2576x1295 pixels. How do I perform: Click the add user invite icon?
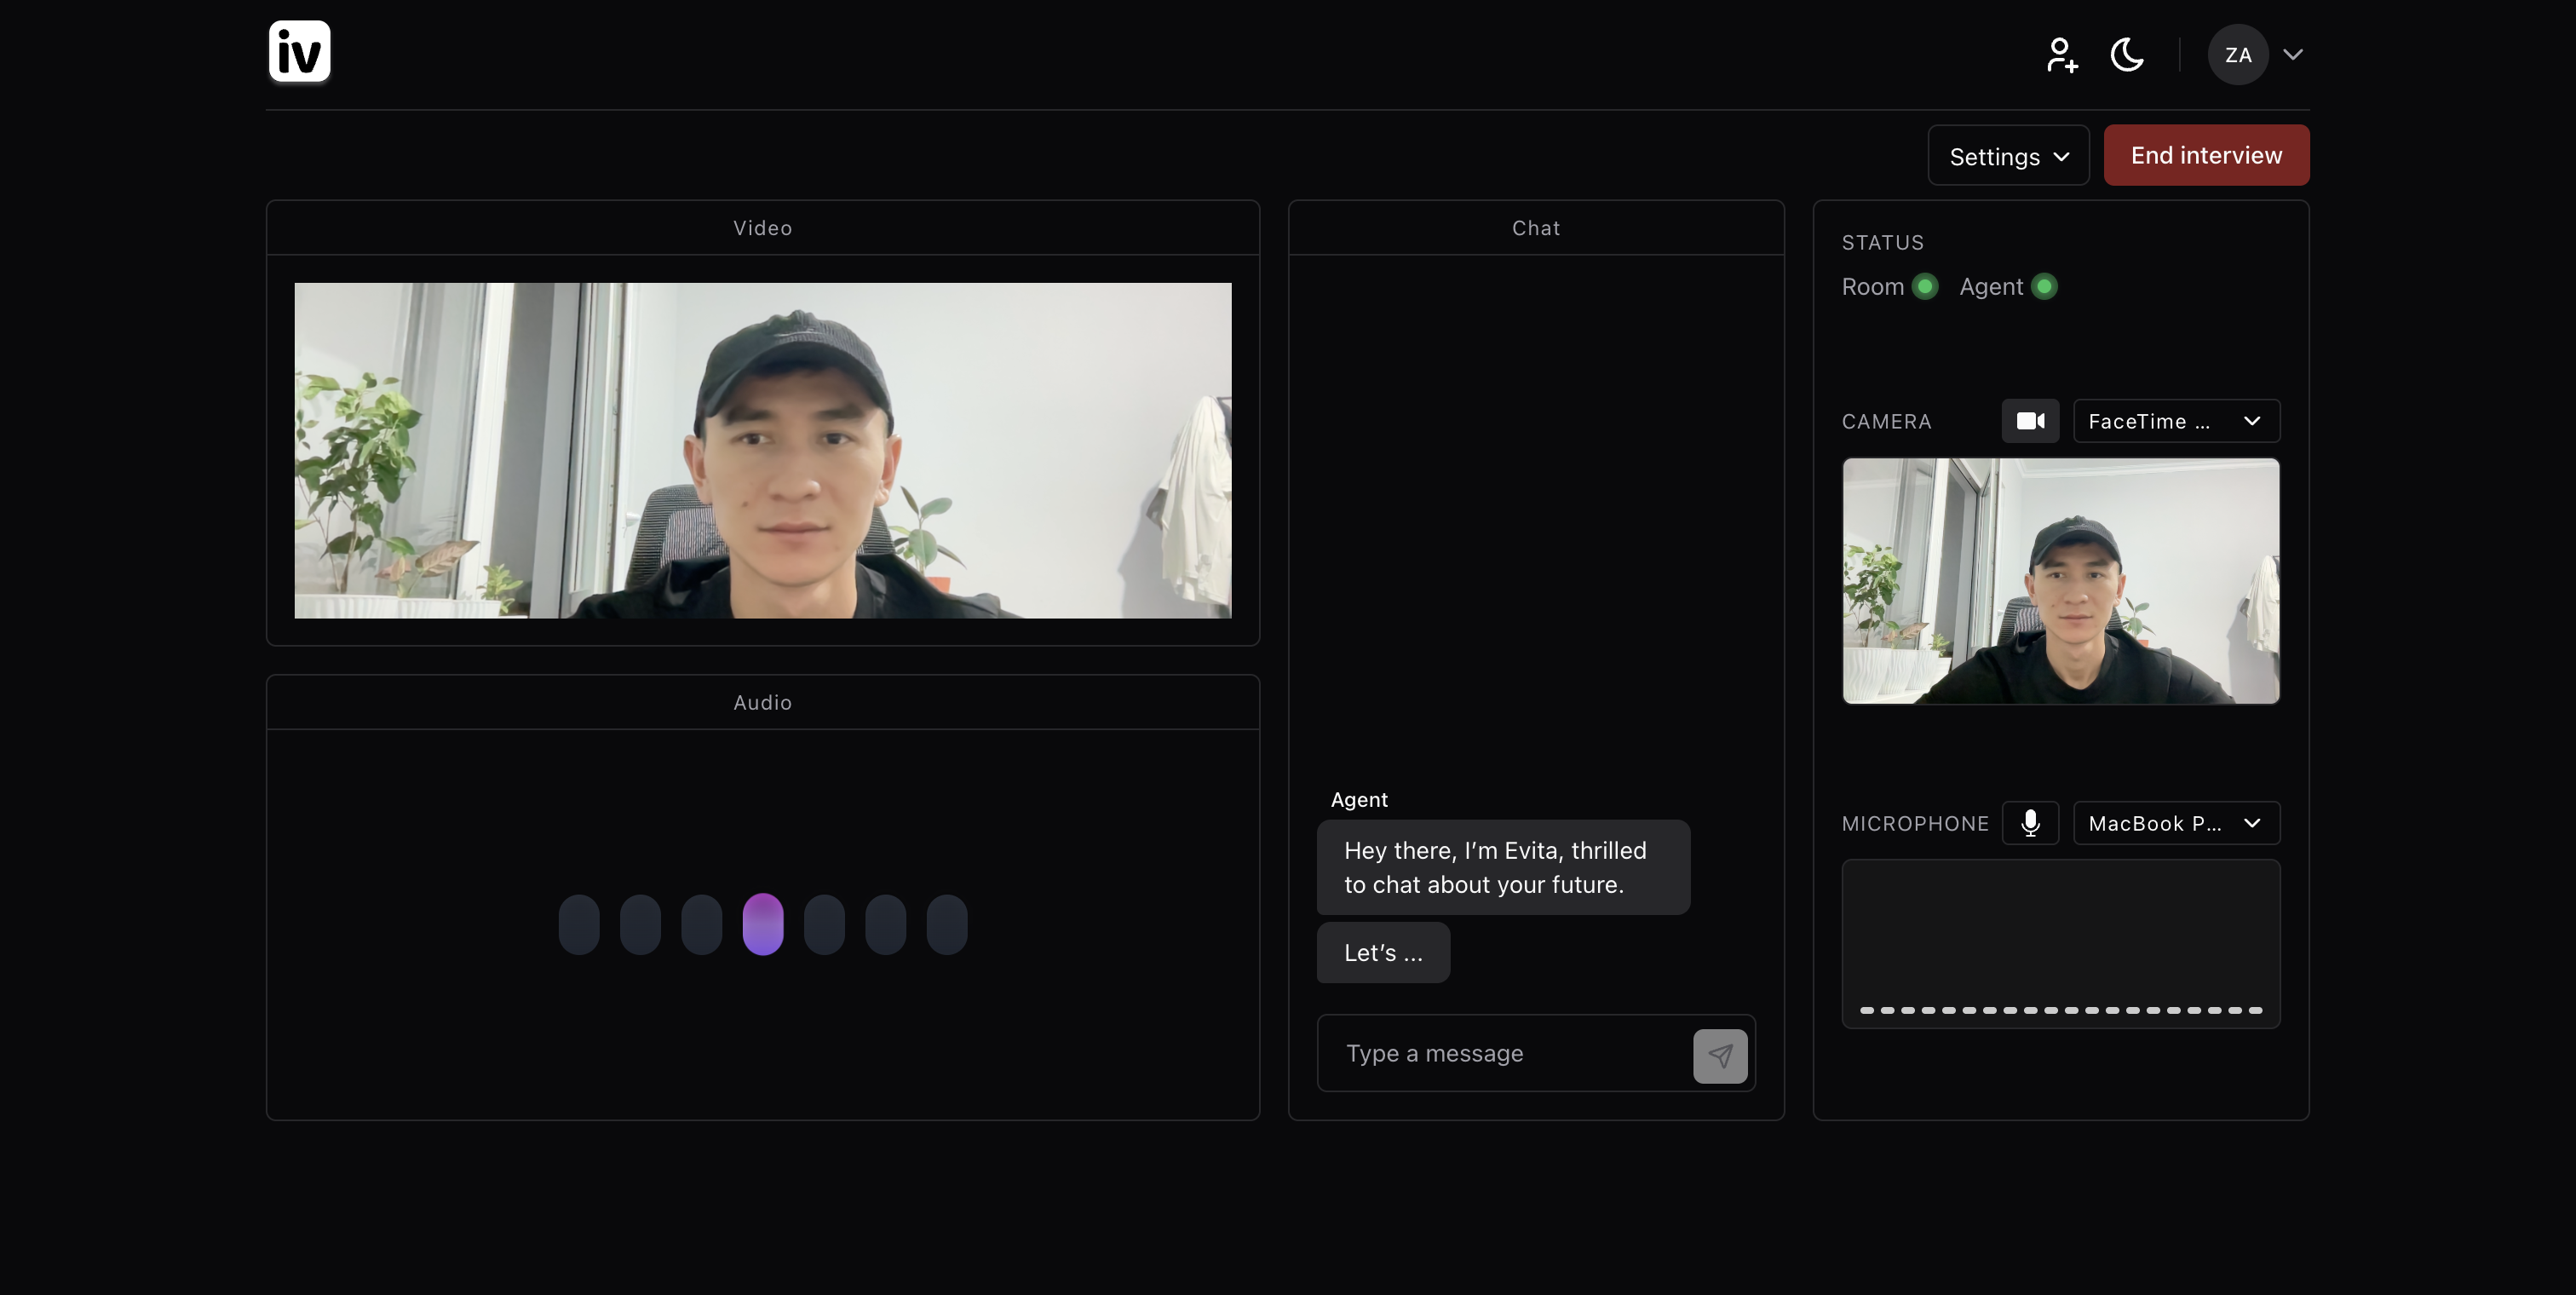point(2061,55)
